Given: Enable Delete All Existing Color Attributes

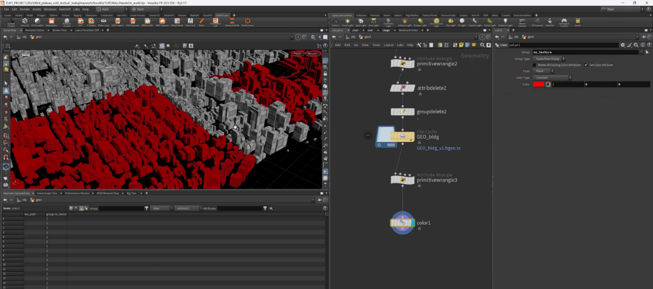Looking at the screenshot, I should (x=534, y=65).
